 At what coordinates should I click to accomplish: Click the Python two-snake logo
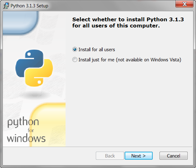point(34,67)
